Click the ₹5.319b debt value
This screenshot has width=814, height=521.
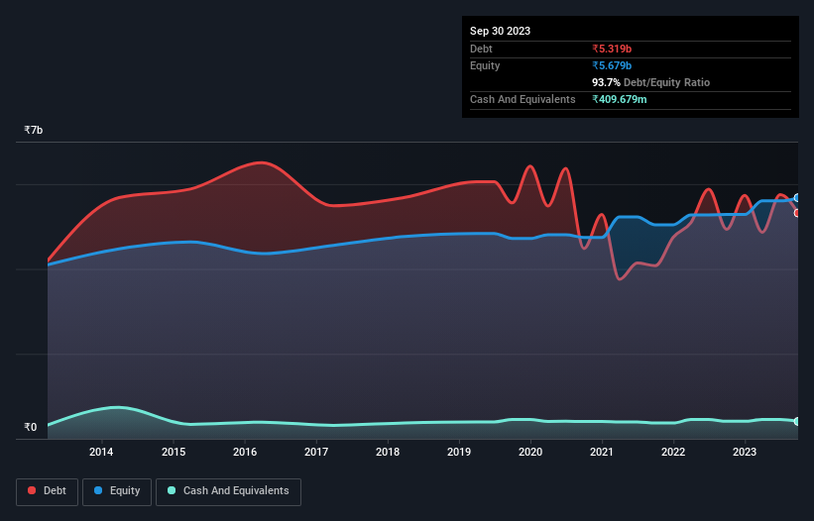(612, 49)
